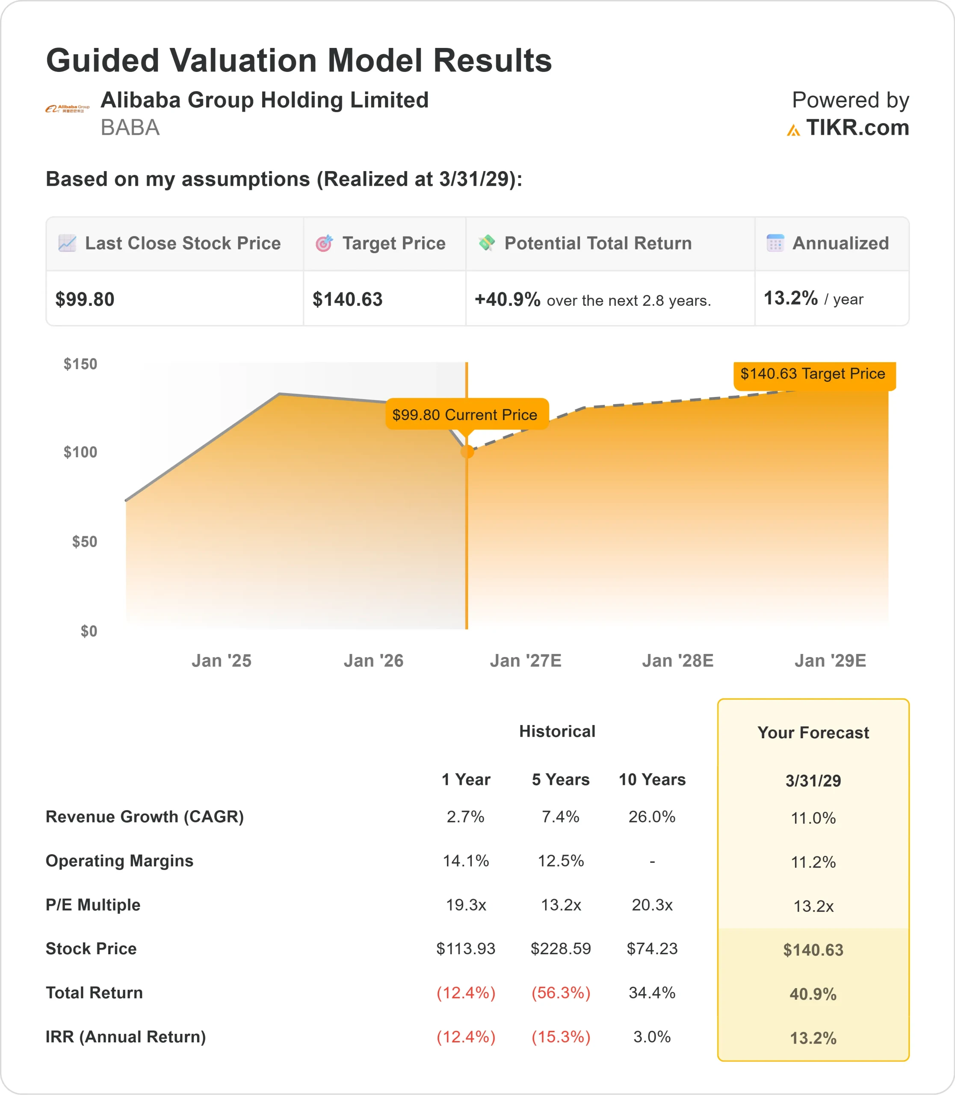This screenshot has height=1095, width=955.
Task: Click the Jan '29E x-axis label
Action: point(830,661)
